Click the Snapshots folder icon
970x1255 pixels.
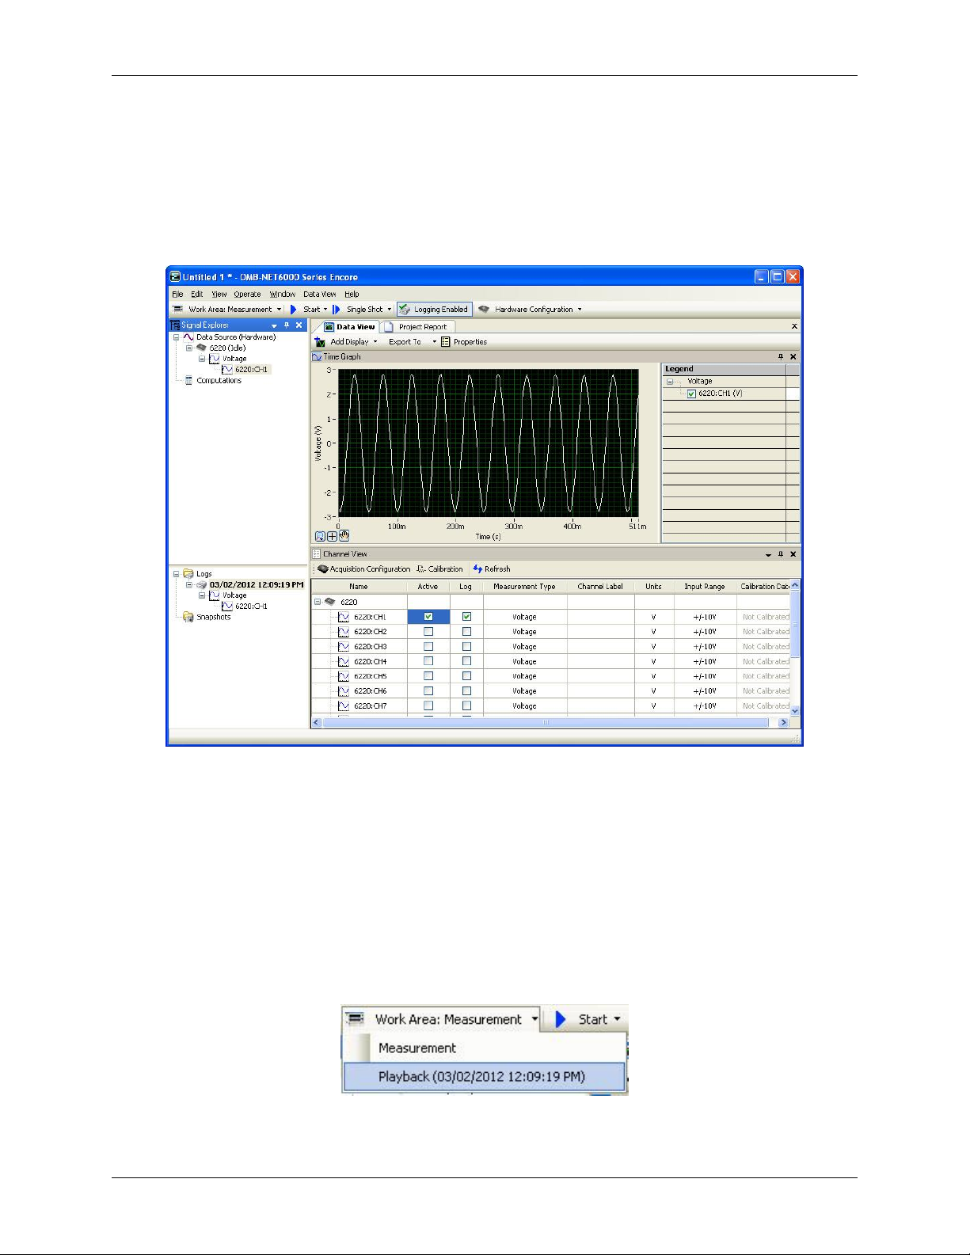click(x=188, y=617)
